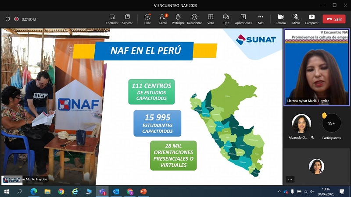Open the three-dot menu below participants

(x=290, y=179)
